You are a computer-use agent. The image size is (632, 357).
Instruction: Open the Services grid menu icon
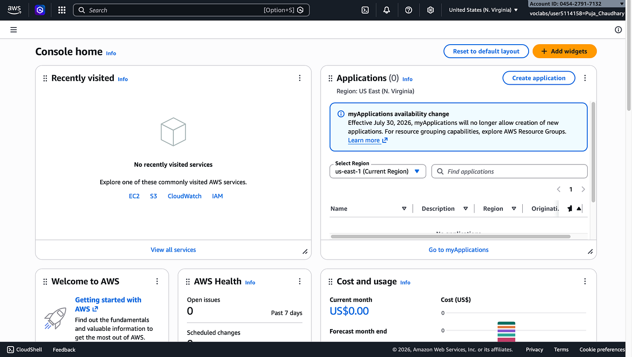coord(62,10)
